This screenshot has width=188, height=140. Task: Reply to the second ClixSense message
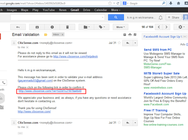tap(127, 123)
